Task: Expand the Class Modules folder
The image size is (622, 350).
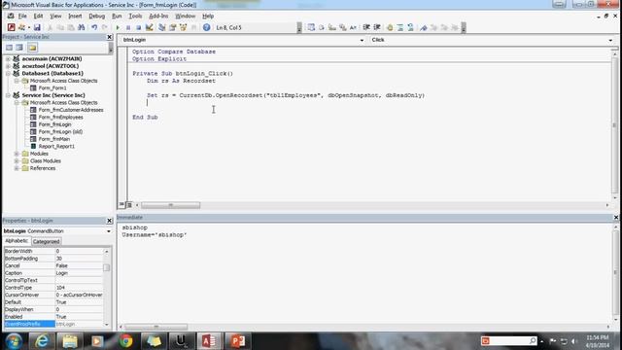Action: [17, 160]
